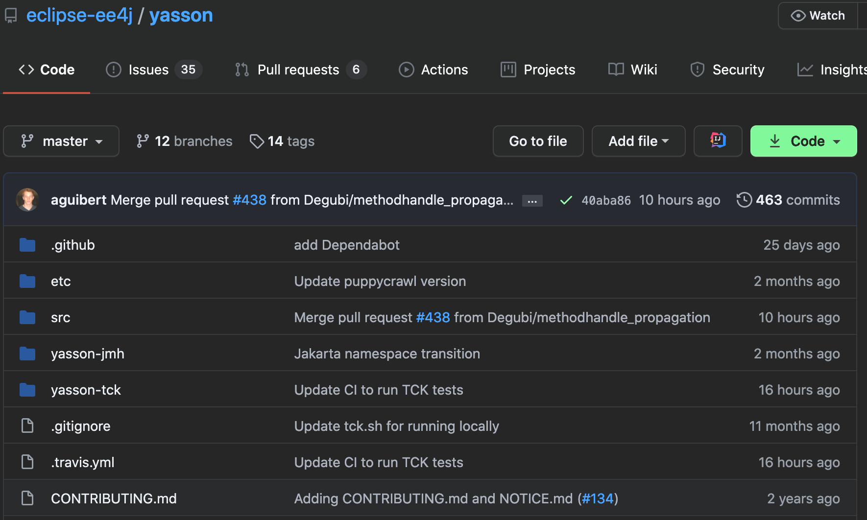Open the etc folder
Image resolution: width=867 pixels, height=520 pixels.
click(61, 281)
